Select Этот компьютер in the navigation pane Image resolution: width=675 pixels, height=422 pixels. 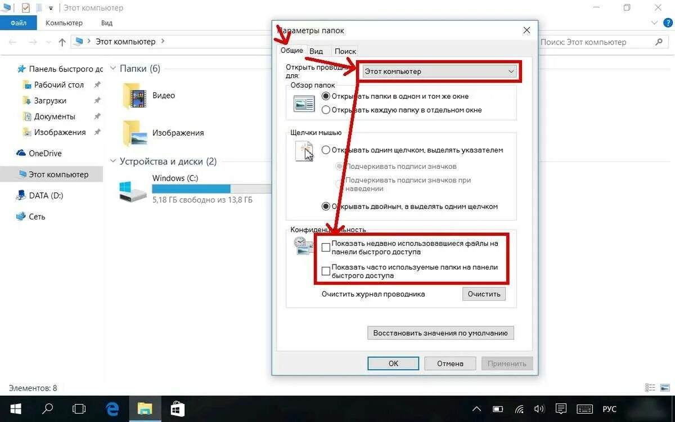pyautogui.click(x=52, y=174)
